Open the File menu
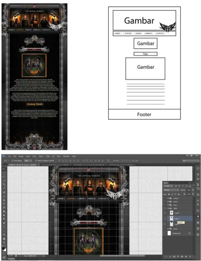The width and height of the screenshot is (201, 261). pyautogui.click(x=9, y=156)
